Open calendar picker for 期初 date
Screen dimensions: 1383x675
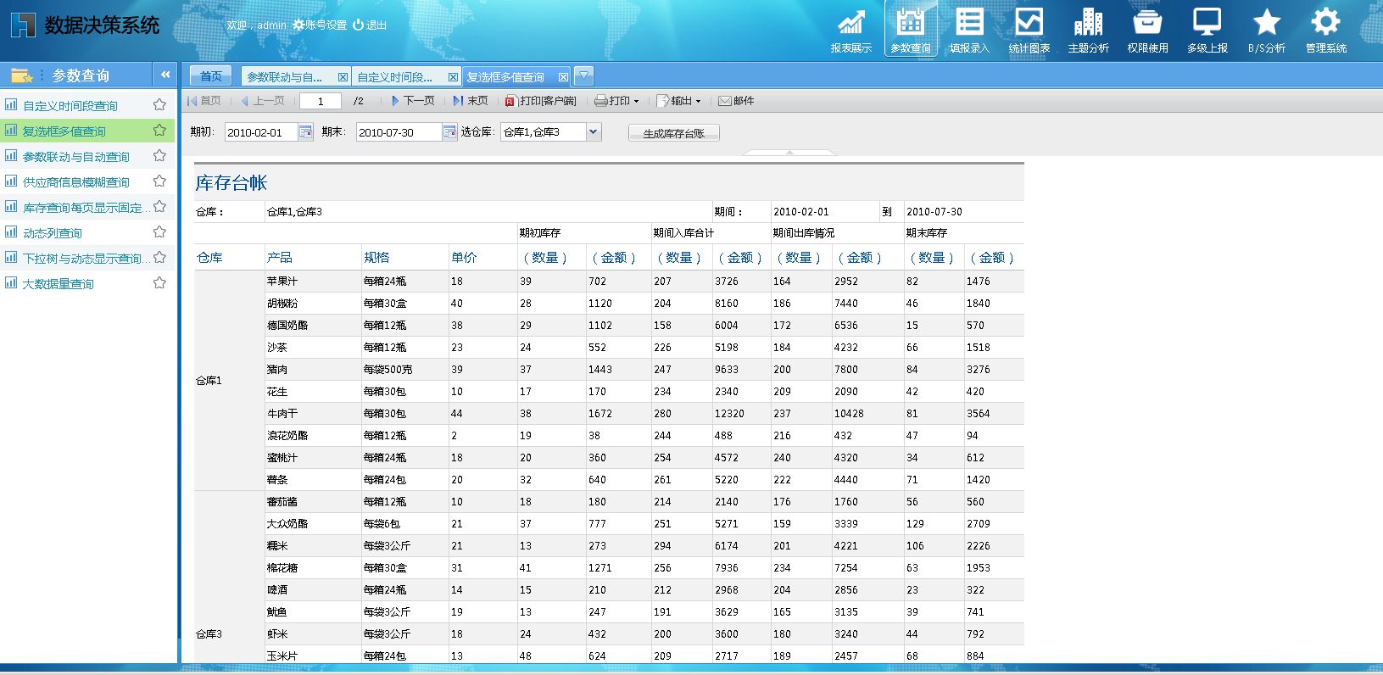click(305, 132)
